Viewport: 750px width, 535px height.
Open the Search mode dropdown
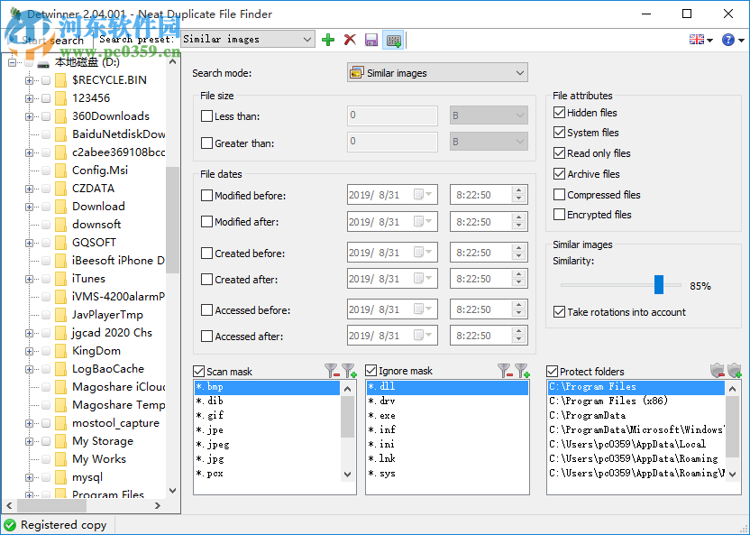[437, 73]
